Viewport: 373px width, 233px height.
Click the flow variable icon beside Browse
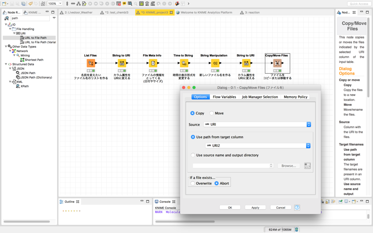(x=307, y=166)
